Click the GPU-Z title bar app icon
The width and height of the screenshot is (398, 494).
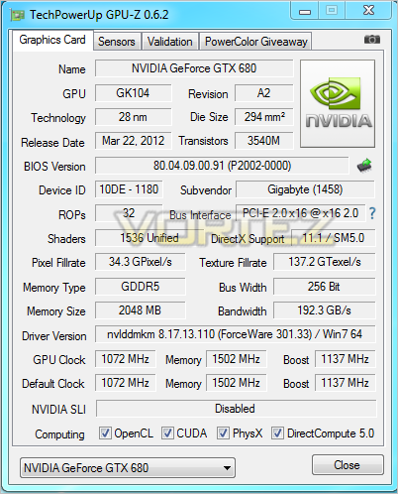[x=17, y=15]
